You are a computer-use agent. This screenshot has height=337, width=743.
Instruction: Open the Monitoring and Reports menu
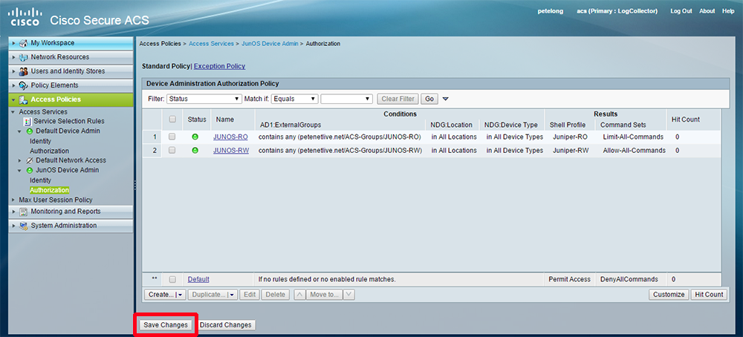point(71,212)
